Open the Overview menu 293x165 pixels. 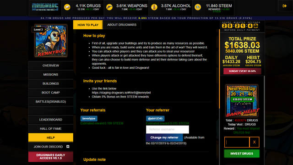(x=51, y=66)
